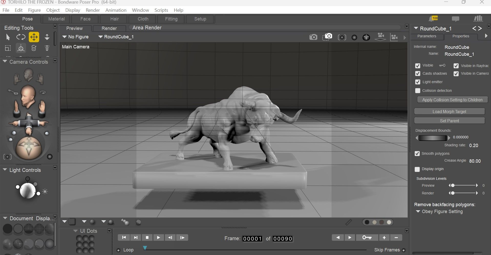Screen dimensions: 491x255
Task: Stop the animation playback
Action: 147,238
